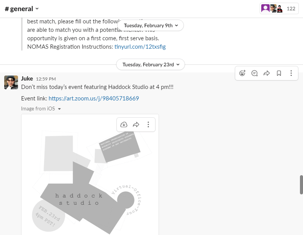The width and height of the screenshot is (303, 235).
Task: Expand the Tuesday, February 23rd date menu
Action: click(x=151, y=64)
